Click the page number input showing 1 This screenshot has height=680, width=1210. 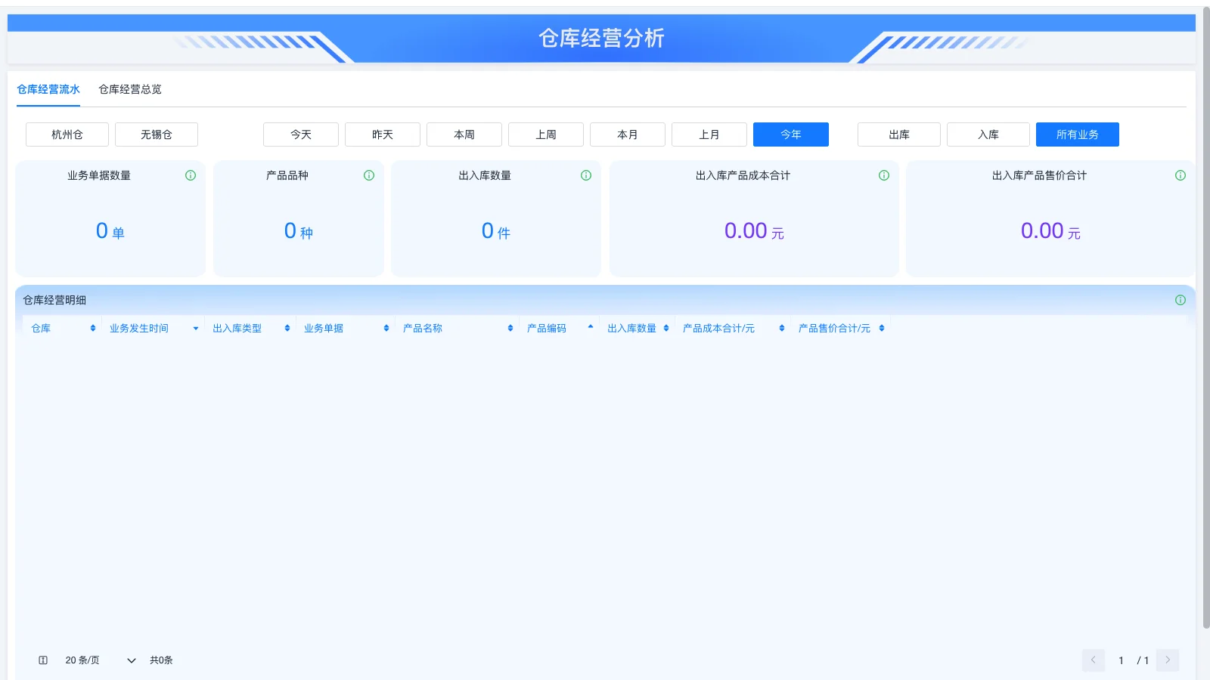pos(1121,660)
